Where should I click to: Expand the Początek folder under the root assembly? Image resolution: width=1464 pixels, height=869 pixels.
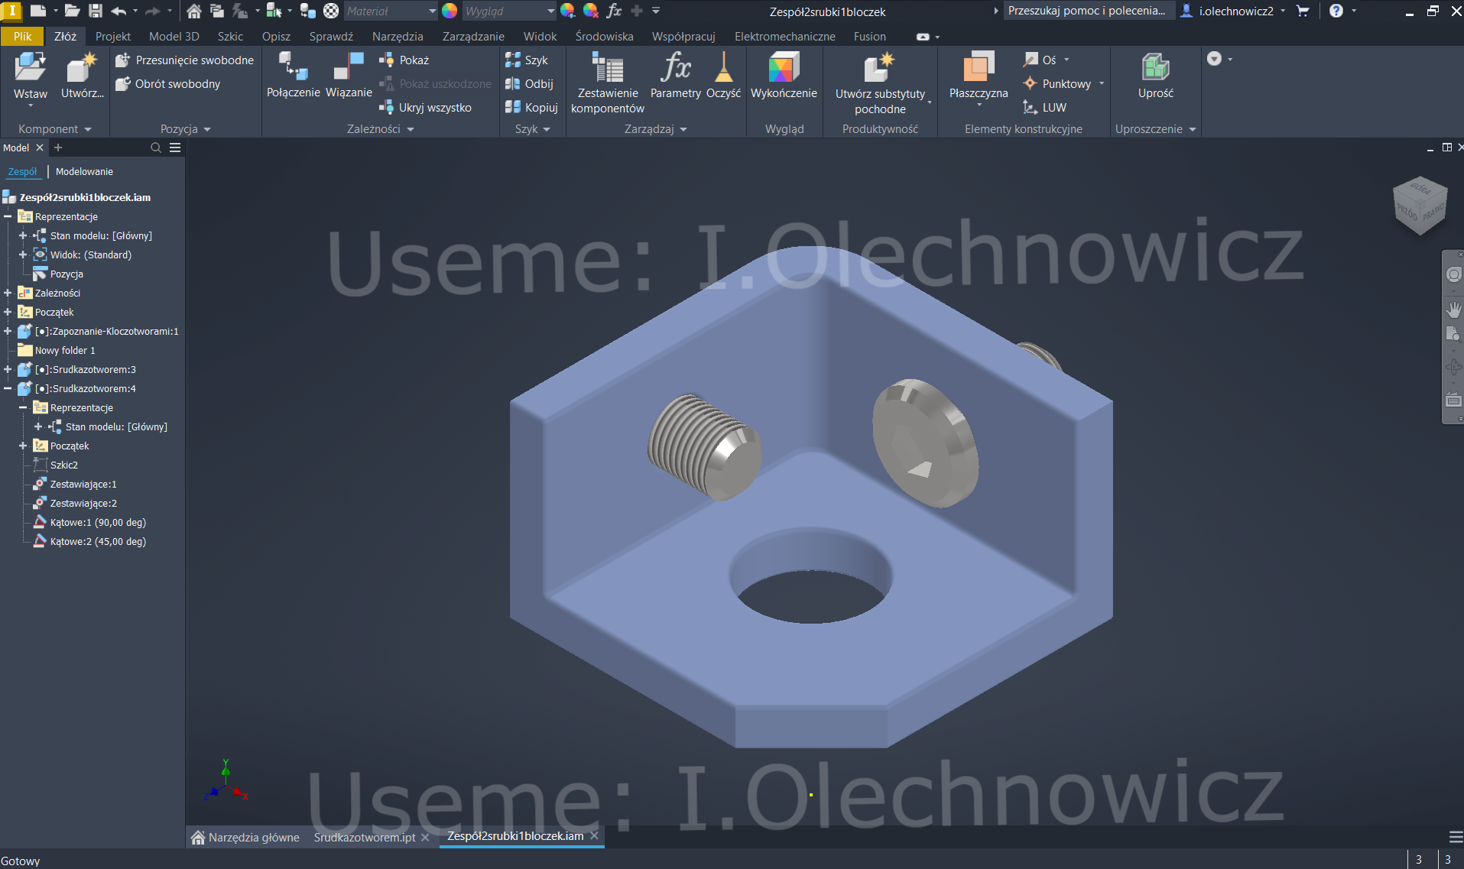tap(8, 312)
